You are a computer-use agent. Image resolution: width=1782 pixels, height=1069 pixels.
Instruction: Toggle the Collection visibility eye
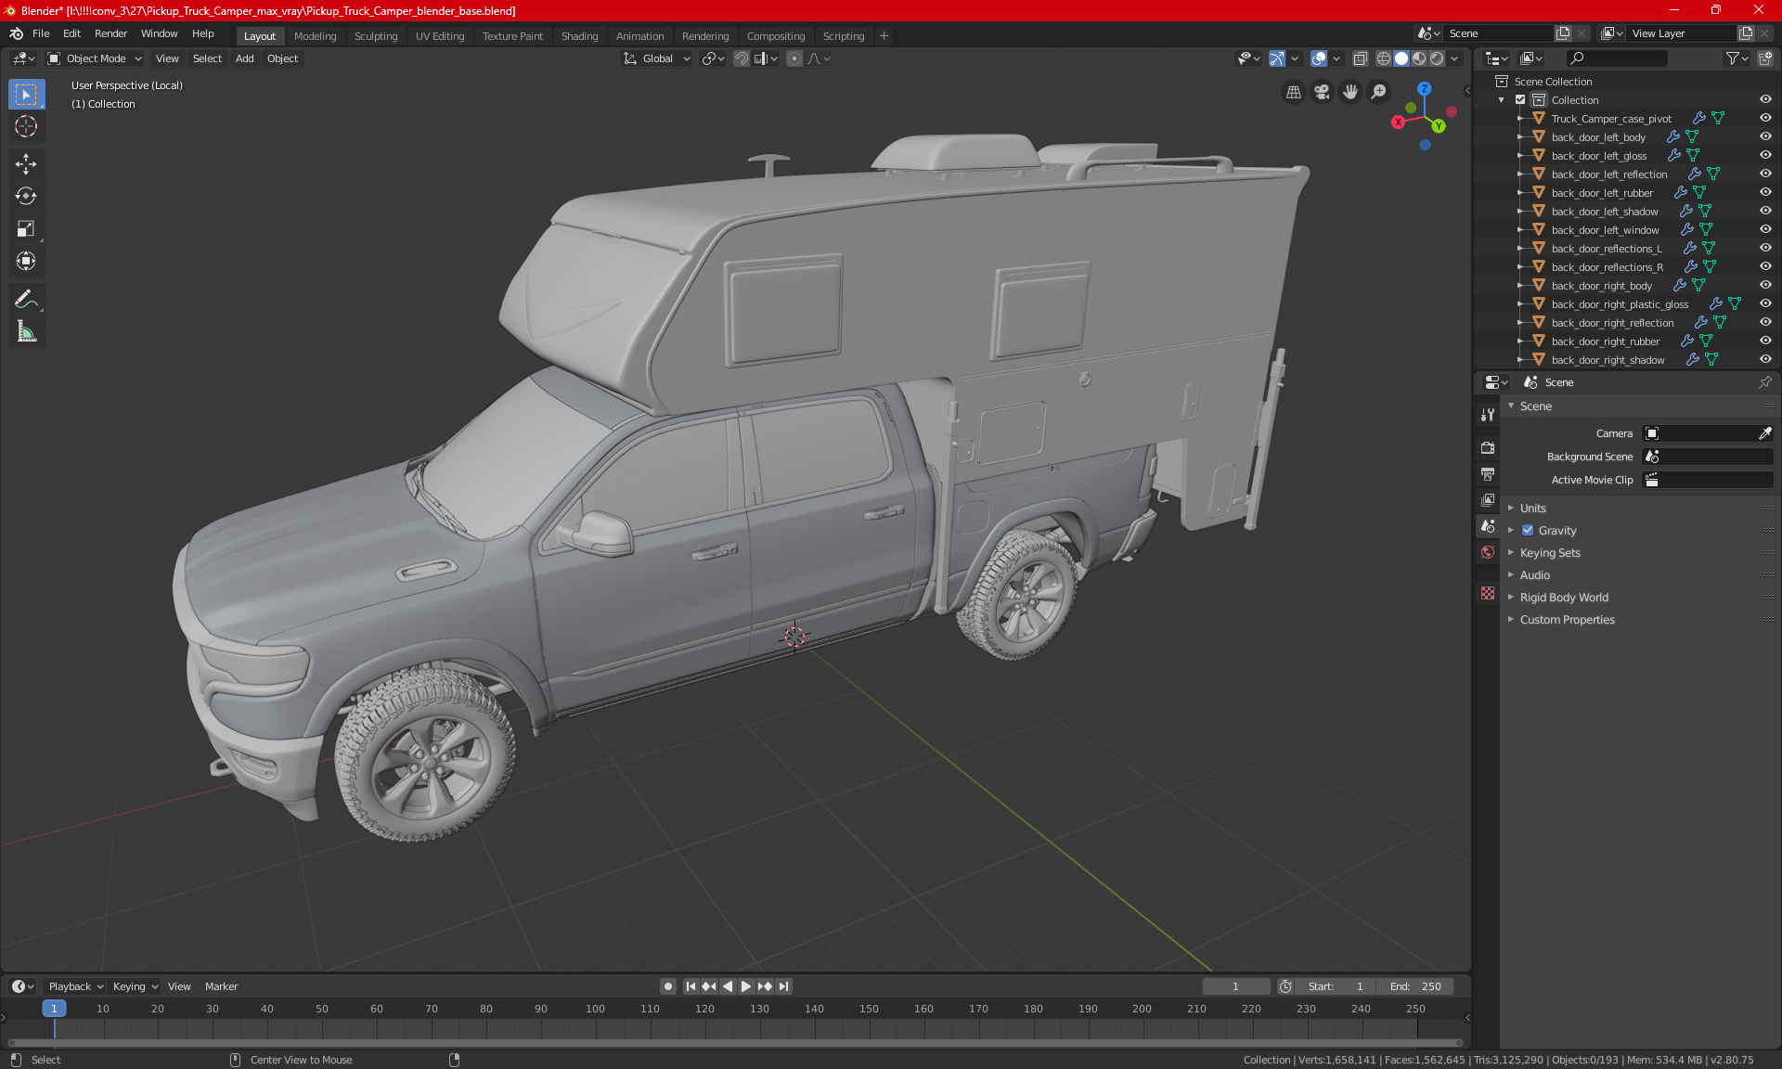pos(1765,100)
